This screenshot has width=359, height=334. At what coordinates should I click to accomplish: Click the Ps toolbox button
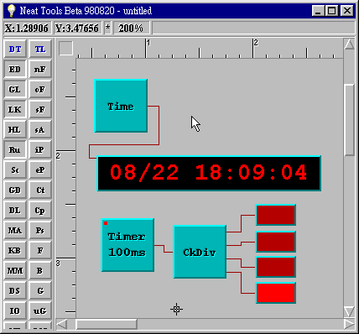pyautogui.click(x=40, y=230)
